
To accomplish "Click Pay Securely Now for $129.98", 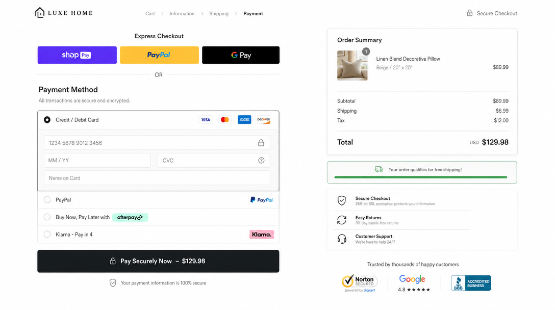I will [158, 261].
